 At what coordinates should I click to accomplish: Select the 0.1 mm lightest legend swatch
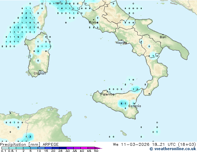click(x=3, y=148)
